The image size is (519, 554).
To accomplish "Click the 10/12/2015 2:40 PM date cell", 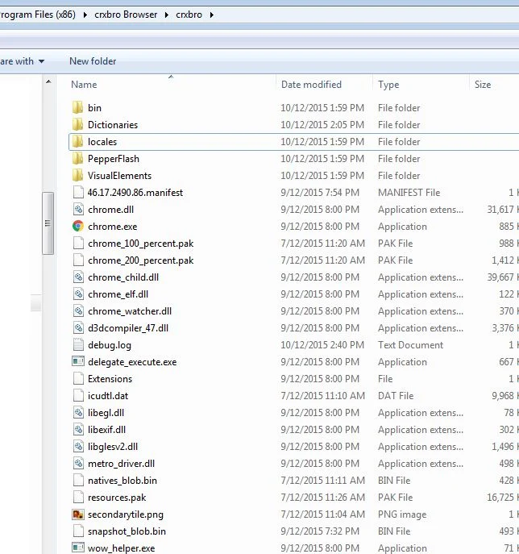I will tap(322, 345).
